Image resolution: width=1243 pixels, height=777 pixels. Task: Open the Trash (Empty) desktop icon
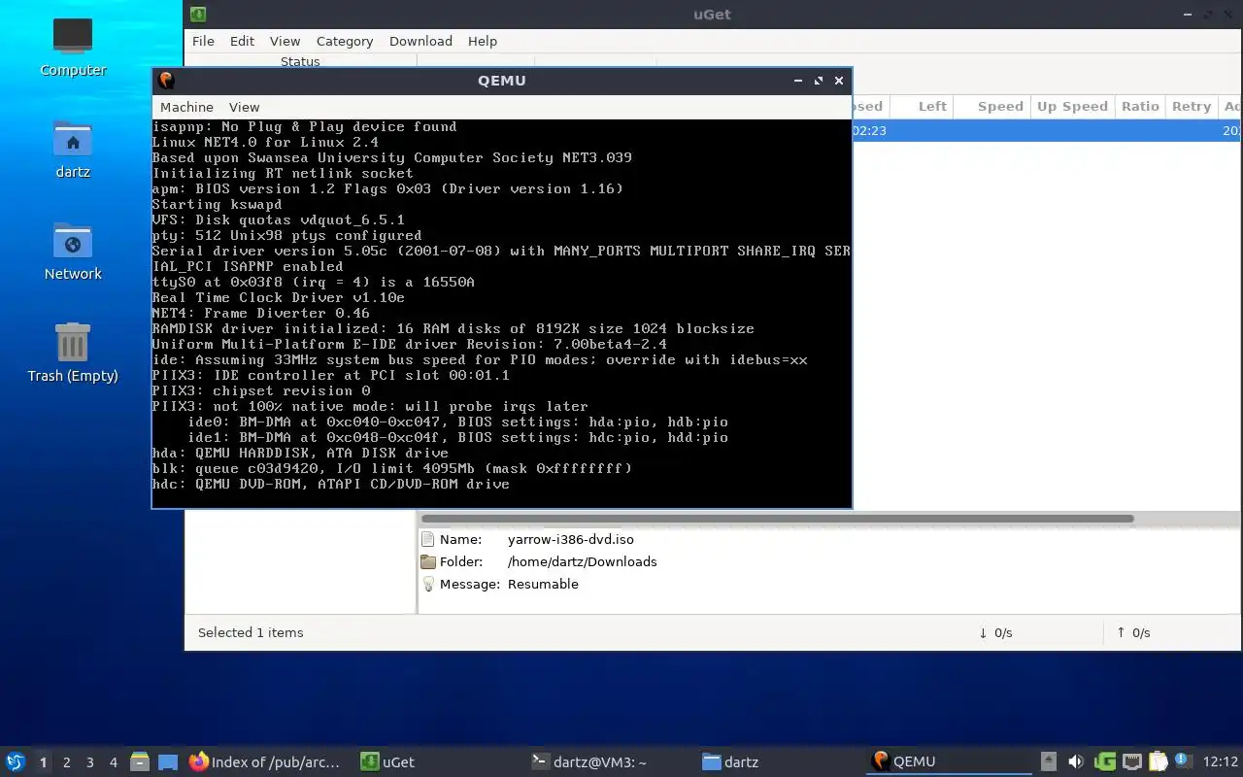(73, 354)
